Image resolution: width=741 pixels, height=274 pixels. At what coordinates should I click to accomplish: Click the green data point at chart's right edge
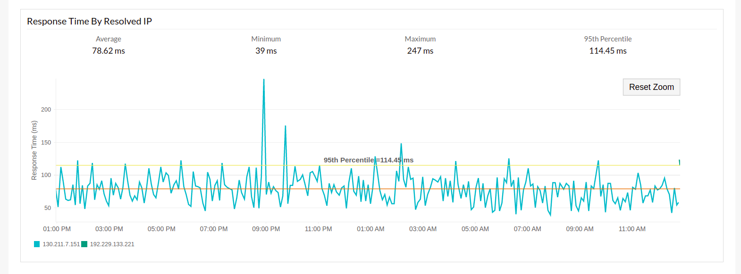coord(679,162)
